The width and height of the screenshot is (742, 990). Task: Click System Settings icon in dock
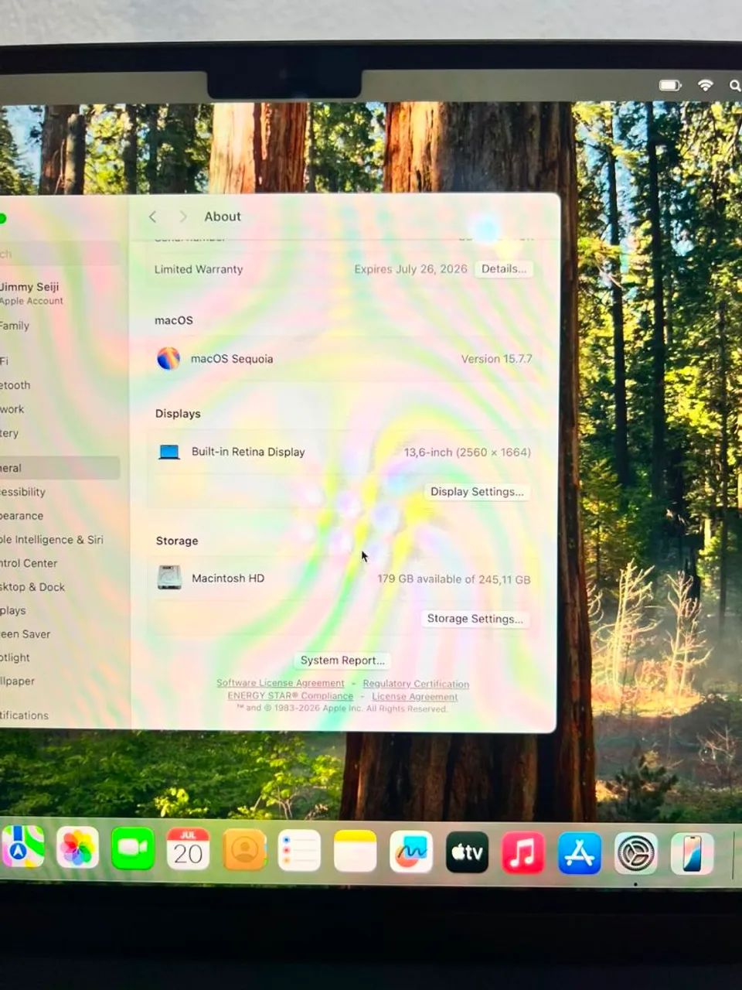click(x=636, y=854)
